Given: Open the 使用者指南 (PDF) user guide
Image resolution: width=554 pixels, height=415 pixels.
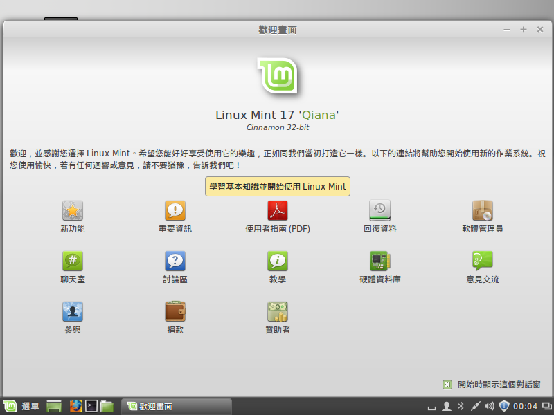Looking at the screenshot, I should click(278, 210).
